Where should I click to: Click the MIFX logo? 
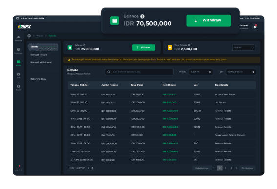point(24,27)
